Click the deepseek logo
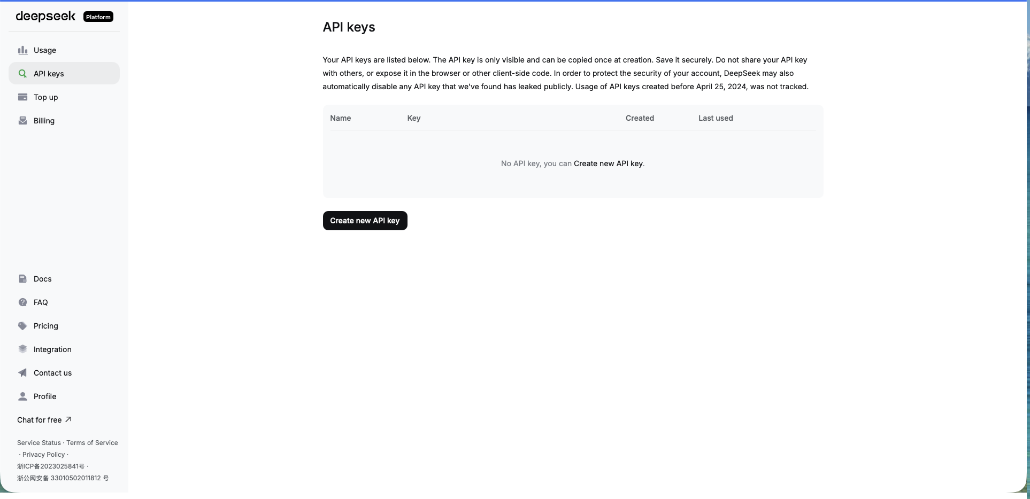 pos(45,17)
